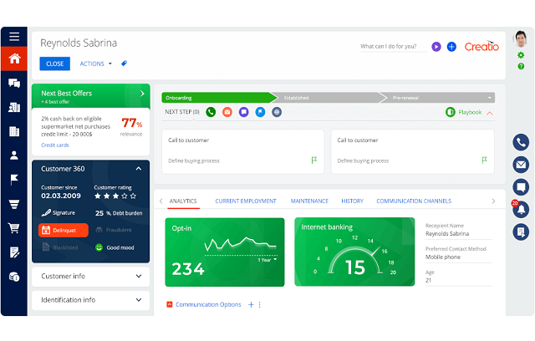Click the blue plus add icon
The height and width of the screenshot is (341, 535).
[451, 47]
